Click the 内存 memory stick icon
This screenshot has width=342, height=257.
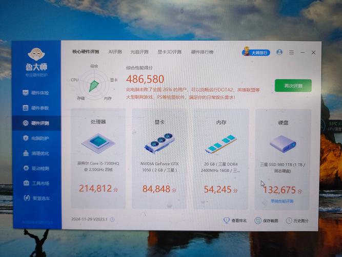click(221, 144)
